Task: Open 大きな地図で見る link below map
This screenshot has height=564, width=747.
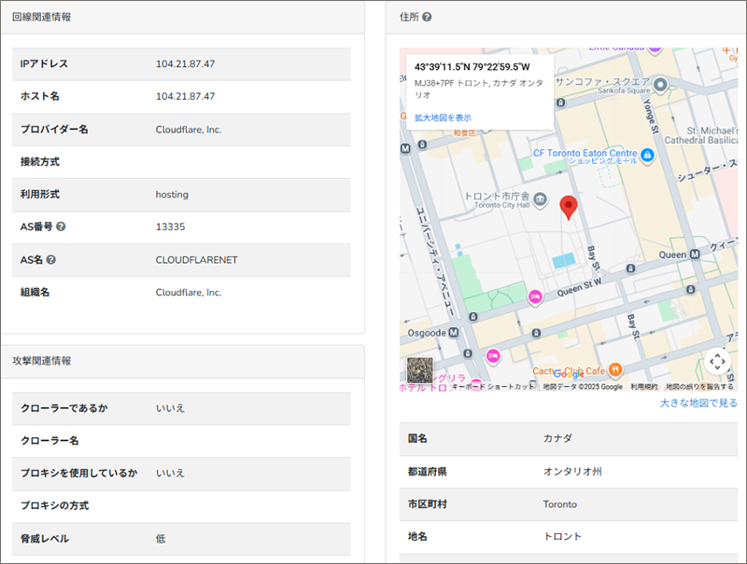Action: 698,403
